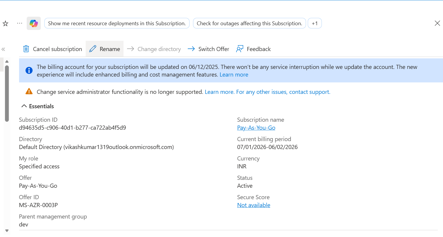The width and height of the screenshot is (443, 237).
Task: Click the Learn more link in the billing banner
Action: coord(234,75)
